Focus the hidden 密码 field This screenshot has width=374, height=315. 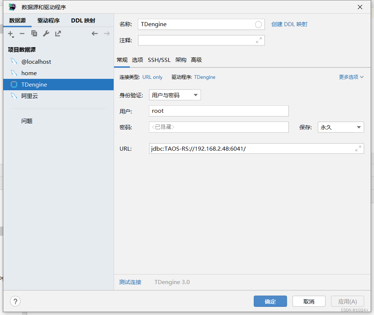pos(219,127)
